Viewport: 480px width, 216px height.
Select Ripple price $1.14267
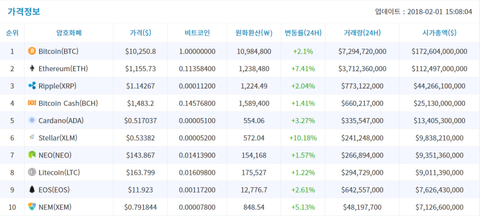point(141,86)
